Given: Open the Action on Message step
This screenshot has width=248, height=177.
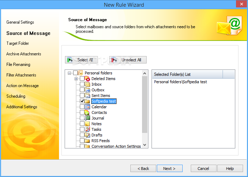Looking at the screenshot, I should click(23, 86).
